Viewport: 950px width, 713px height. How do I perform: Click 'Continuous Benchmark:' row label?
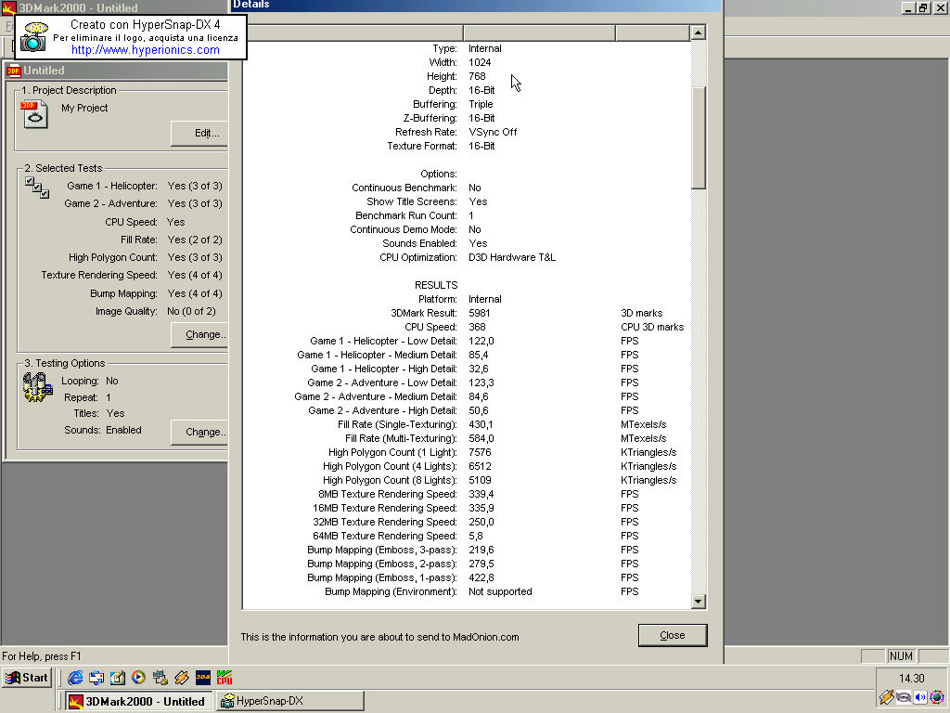coord(404,188)
